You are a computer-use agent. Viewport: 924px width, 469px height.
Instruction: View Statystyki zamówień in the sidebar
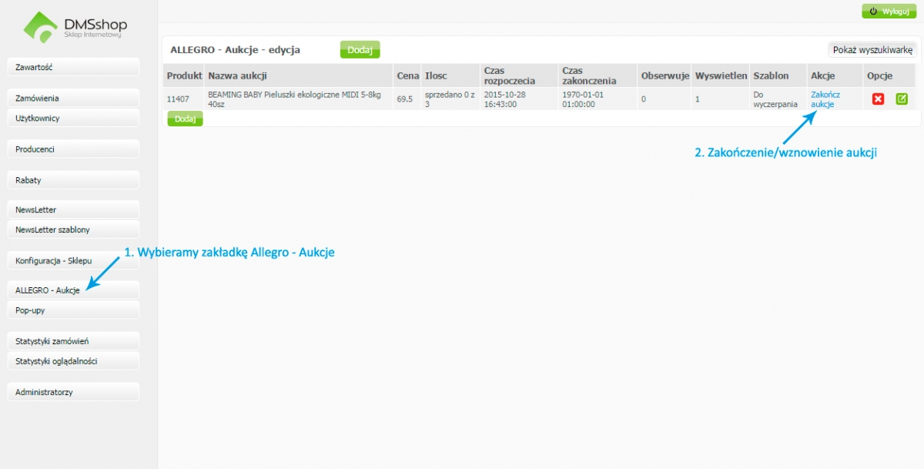[x=73, y=341]
